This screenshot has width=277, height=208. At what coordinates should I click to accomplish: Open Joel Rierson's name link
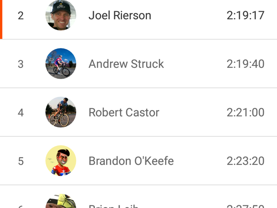tap(120, 15)
